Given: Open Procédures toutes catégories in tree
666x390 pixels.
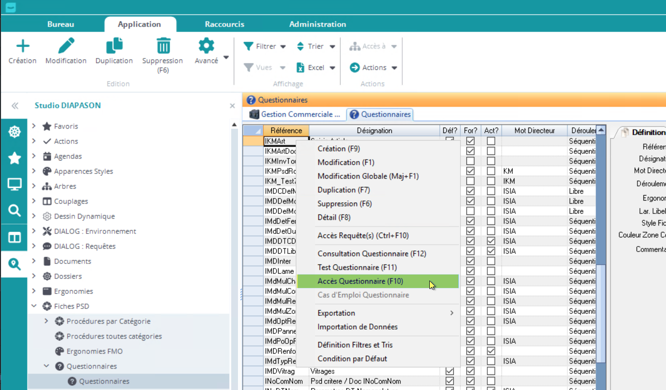Looking at the screenshot, I should click(114, 336).
